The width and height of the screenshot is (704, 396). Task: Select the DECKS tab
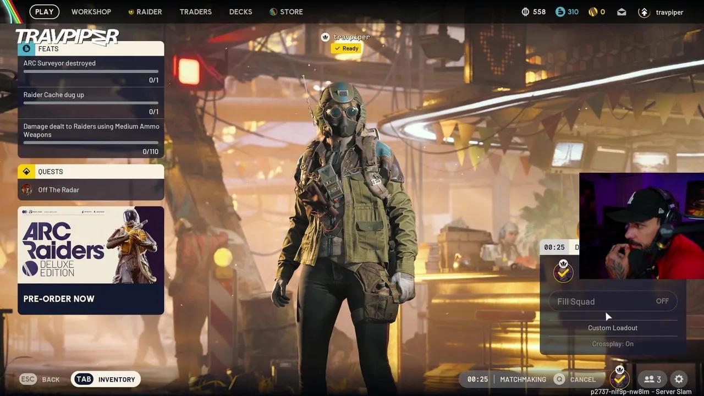pyautogui.click(x=240, y=12)
